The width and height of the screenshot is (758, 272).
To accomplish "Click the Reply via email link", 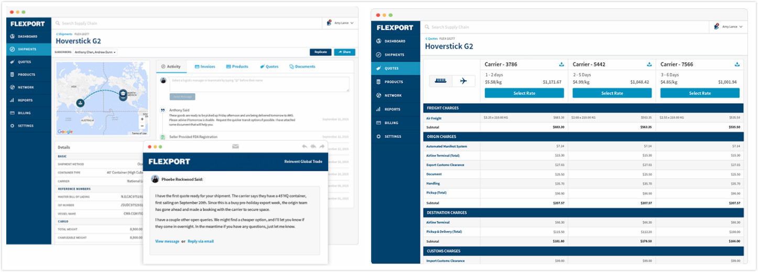I will (201, 241).
